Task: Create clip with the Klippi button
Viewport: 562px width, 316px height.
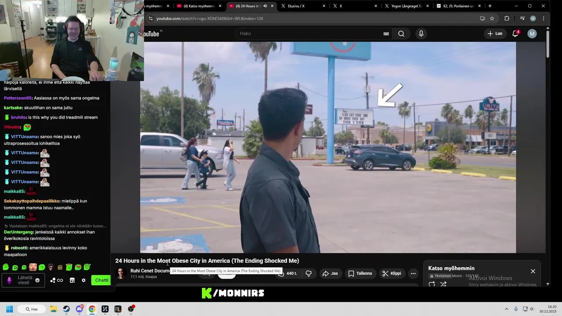Action: coord(392,273)
